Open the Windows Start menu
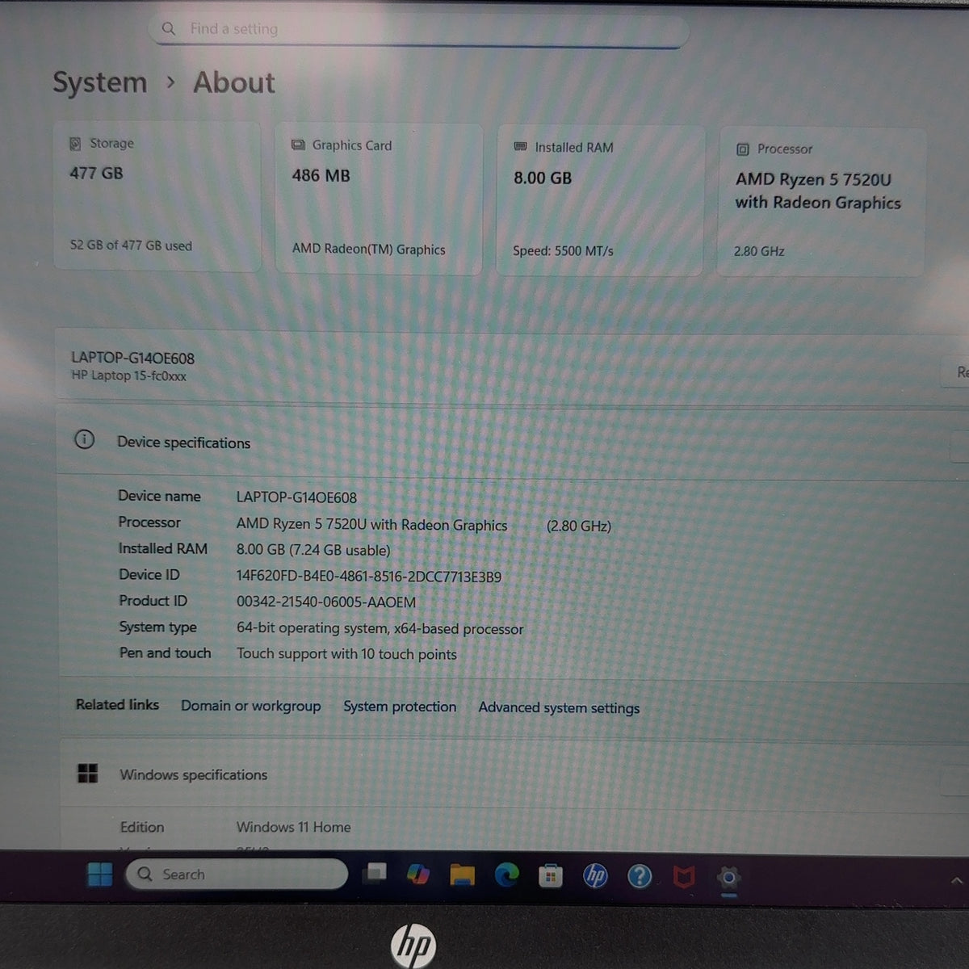Image resolution: width=969 pixels, height=969 pixels. [100, 875]
